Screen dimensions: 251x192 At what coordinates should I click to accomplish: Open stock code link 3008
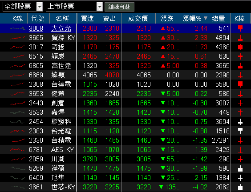pyautogui.click(x=36, y=28)
